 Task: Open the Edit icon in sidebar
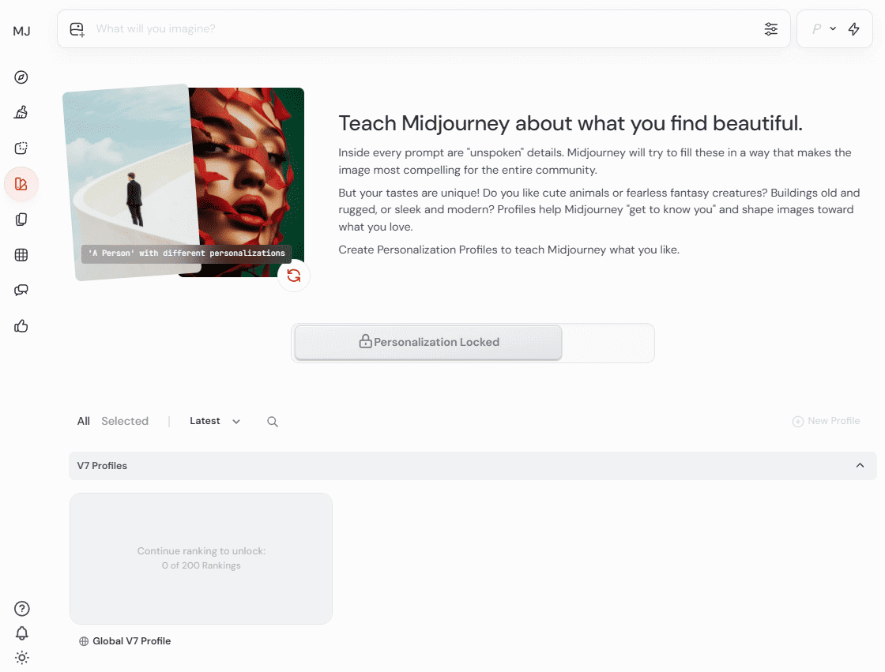coord(21,148)
